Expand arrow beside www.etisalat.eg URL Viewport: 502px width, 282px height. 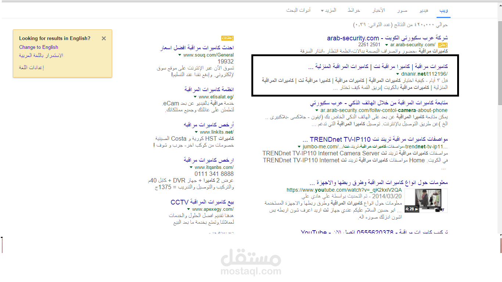195,97
